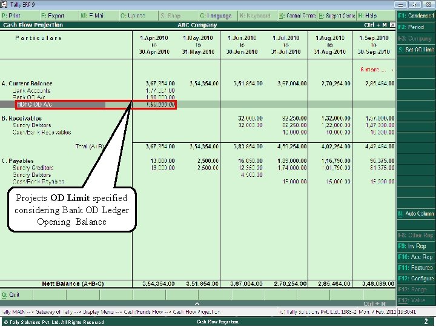The width and height of the screenshot is (436, 327).
Task: Toggle F1: Condensed view
Action: 416,16
